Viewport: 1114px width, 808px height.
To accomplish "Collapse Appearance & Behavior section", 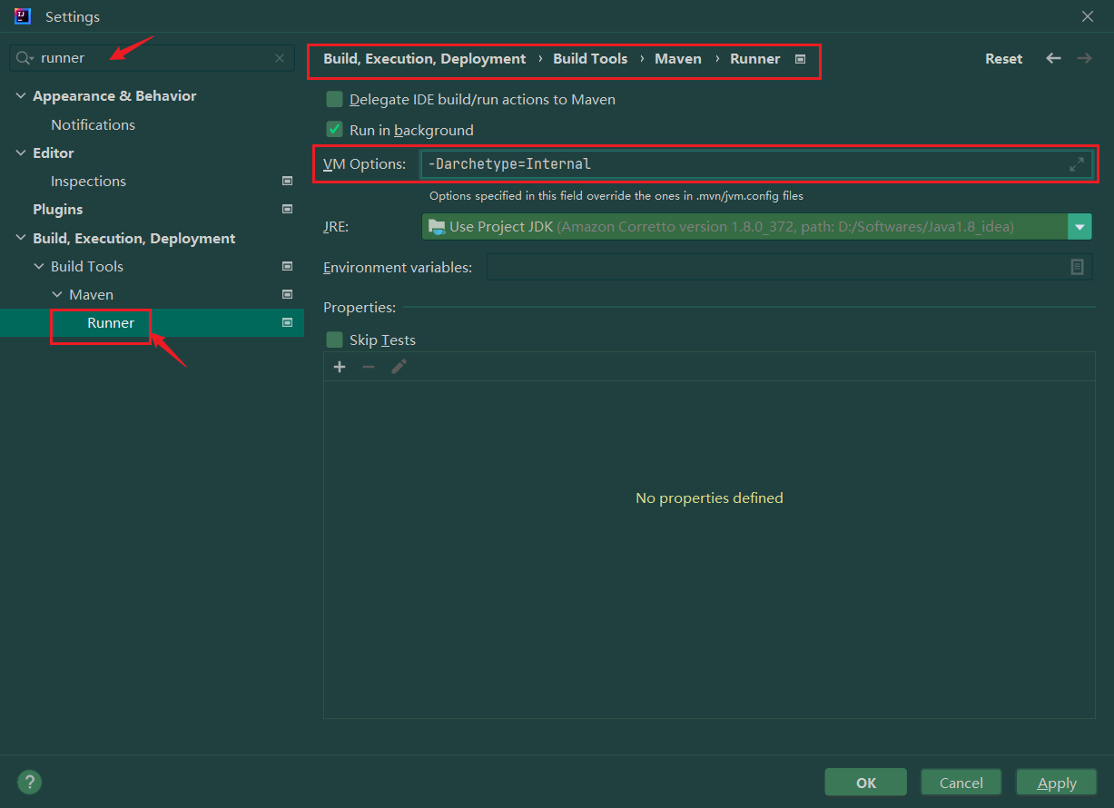I will coord(21,96).
